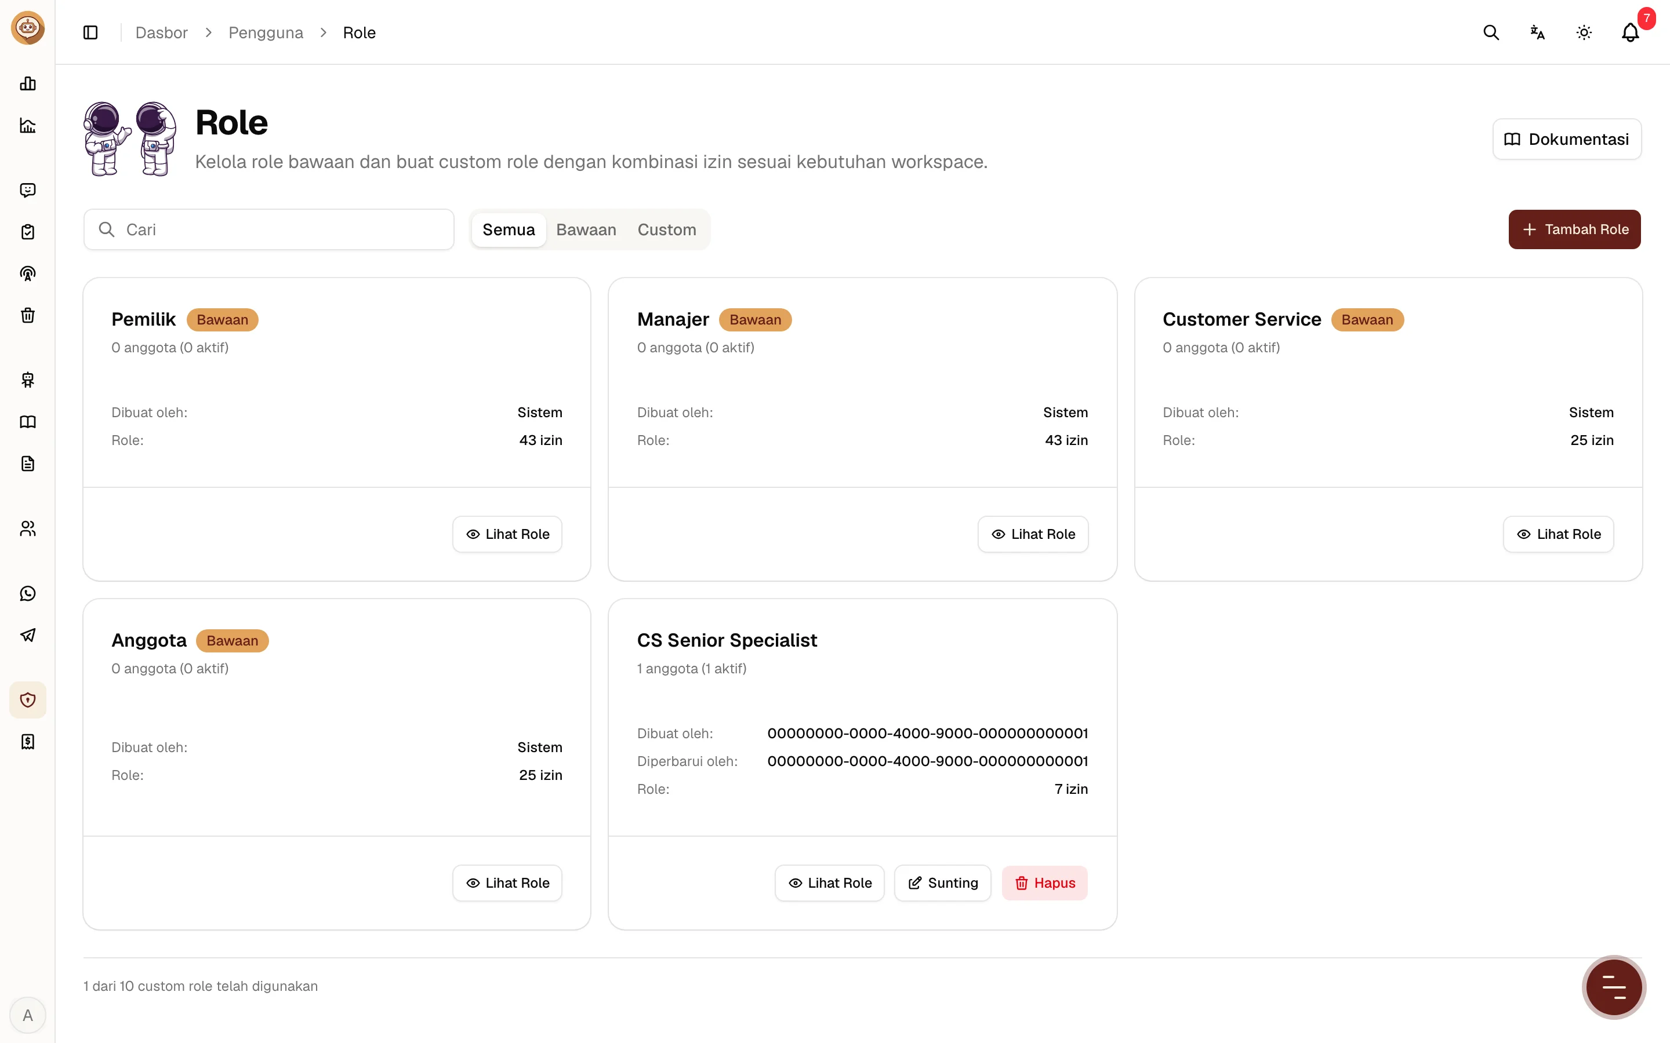The image size is (1670, 1043).
Task: Open the search magnifier in top bar
Action: coord(1491,32)
